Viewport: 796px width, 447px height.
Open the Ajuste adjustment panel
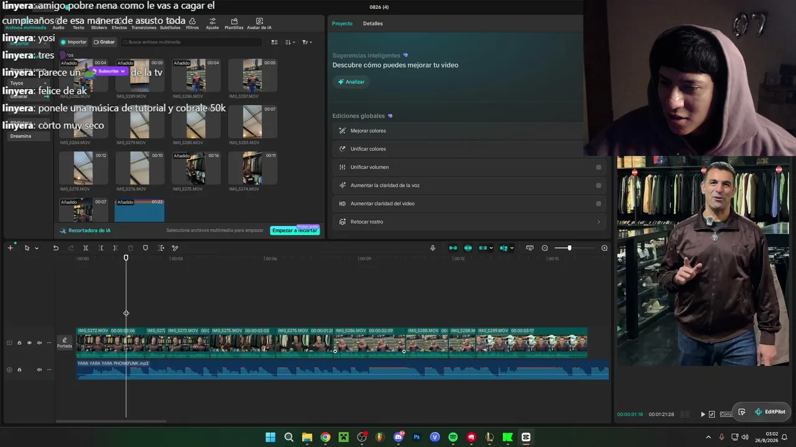(x=213, y=24)
